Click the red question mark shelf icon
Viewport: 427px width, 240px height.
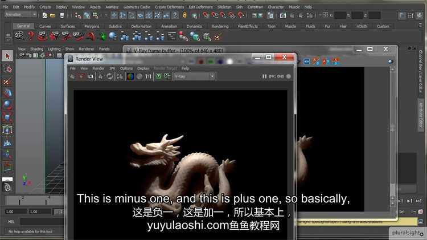(31, 36)
